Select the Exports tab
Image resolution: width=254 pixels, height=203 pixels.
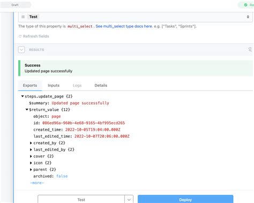coord(30,86)
